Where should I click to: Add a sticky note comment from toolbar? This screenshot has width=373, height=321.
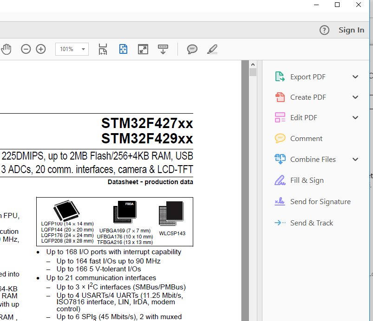pos(192,49)
